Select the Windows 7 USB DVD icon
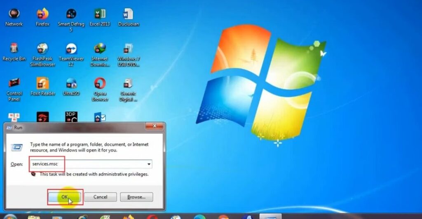Screen dimensions: 422x219 pyautogui.click(x=128, y=49)
